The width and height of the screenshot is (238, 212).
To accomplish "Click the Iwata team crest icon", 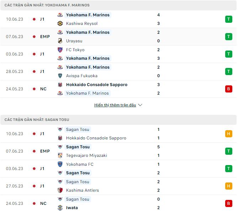I will coord(60,208).
